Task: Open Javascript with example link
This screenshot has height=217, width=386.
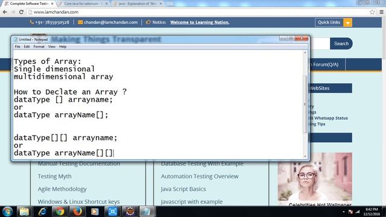Action: 192,201
